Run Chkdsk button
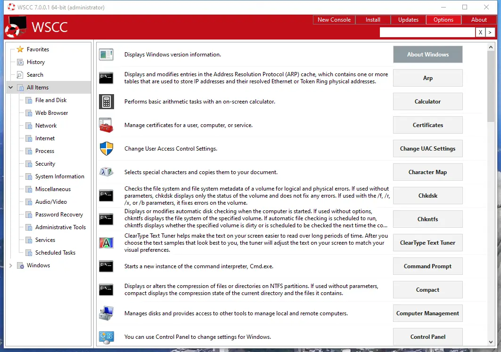 [x=428, y=196]
